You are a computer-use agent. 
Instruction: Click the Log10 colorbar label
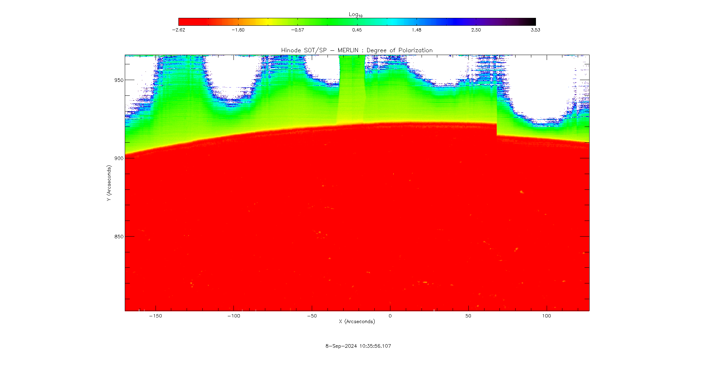click(x=355, y=14)
